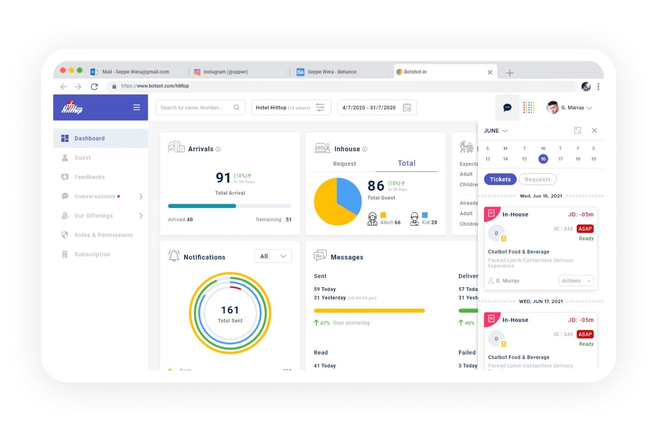Open the G. Murray account dropdown
The height and width of the screenshot is (438, 657).
tap(570, 107)
